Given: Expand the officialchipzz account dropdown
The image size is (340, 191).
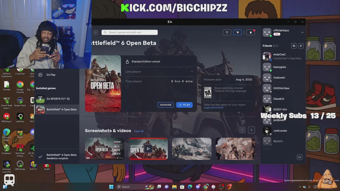Looking at the screenshot, I should (x=302, y=32).
